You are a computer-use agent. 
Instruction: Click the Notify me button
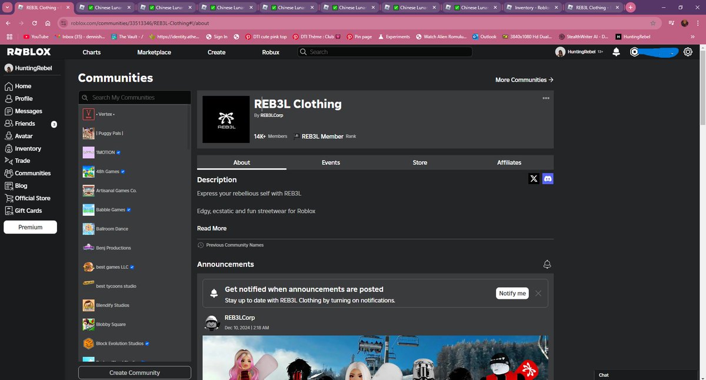(512, 293)
